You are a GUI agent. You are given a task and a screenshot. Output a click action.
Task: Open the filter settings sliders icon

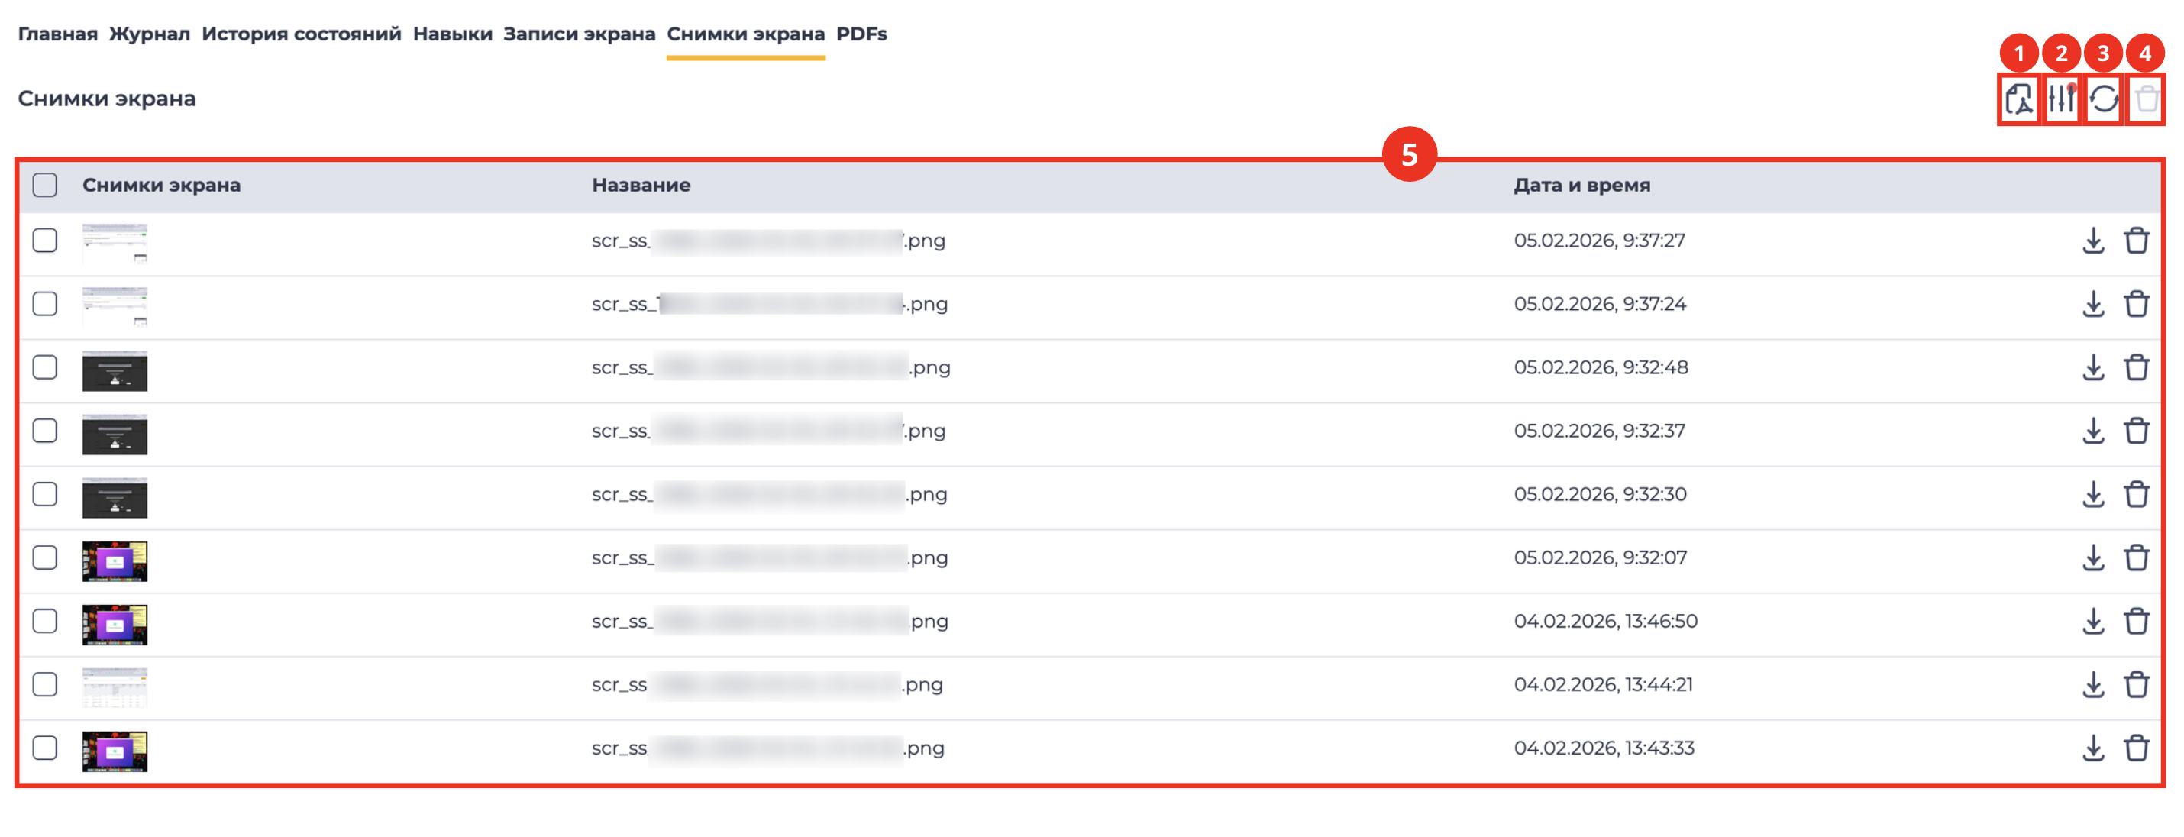(2061, 100)
